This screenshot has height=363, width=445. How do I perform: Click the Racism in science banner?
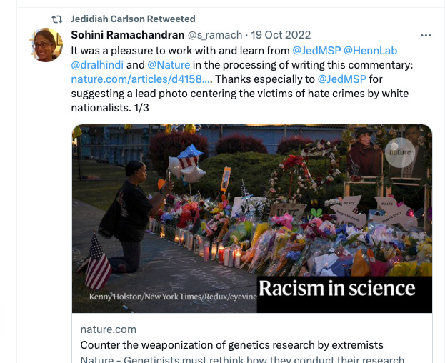pyautogui.click(x=344, y=294)
